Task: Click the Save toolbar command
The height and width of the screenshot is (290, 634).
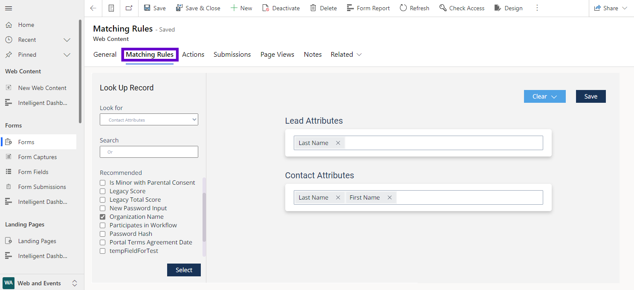Action: pyautogui.click(x=155, y=8)
